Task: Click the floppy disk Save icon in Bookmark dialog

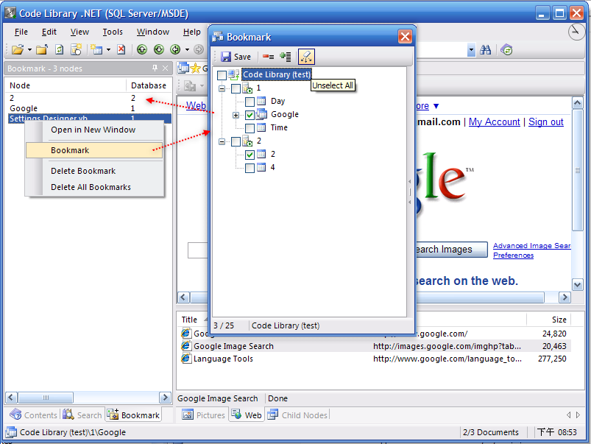Action: pyautogui.click(x=226, y=57)
